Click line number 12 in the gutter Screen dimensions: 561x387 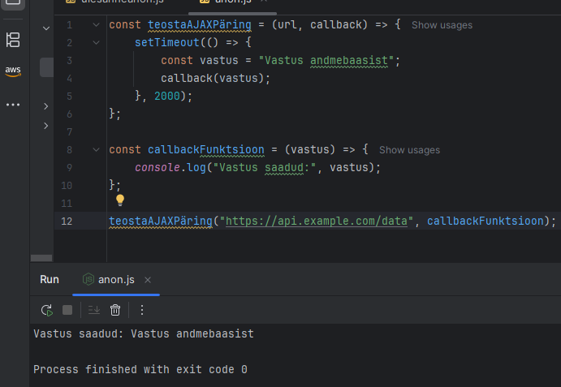pos(67,221)
